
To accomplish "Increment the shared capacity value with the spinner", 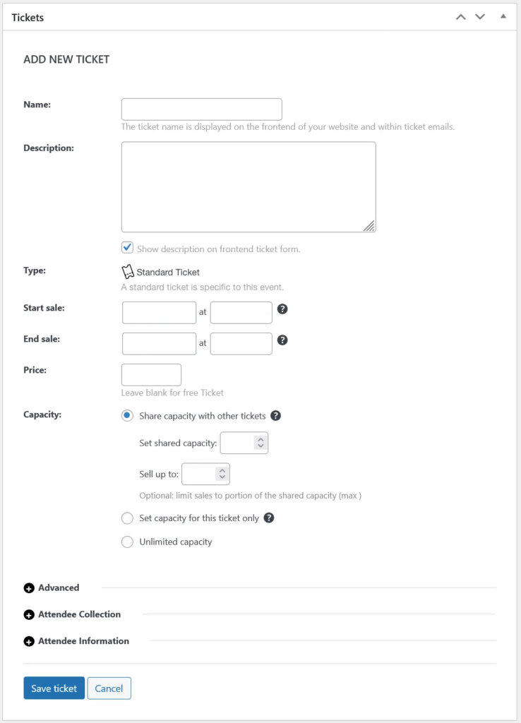I will point(261,438).
